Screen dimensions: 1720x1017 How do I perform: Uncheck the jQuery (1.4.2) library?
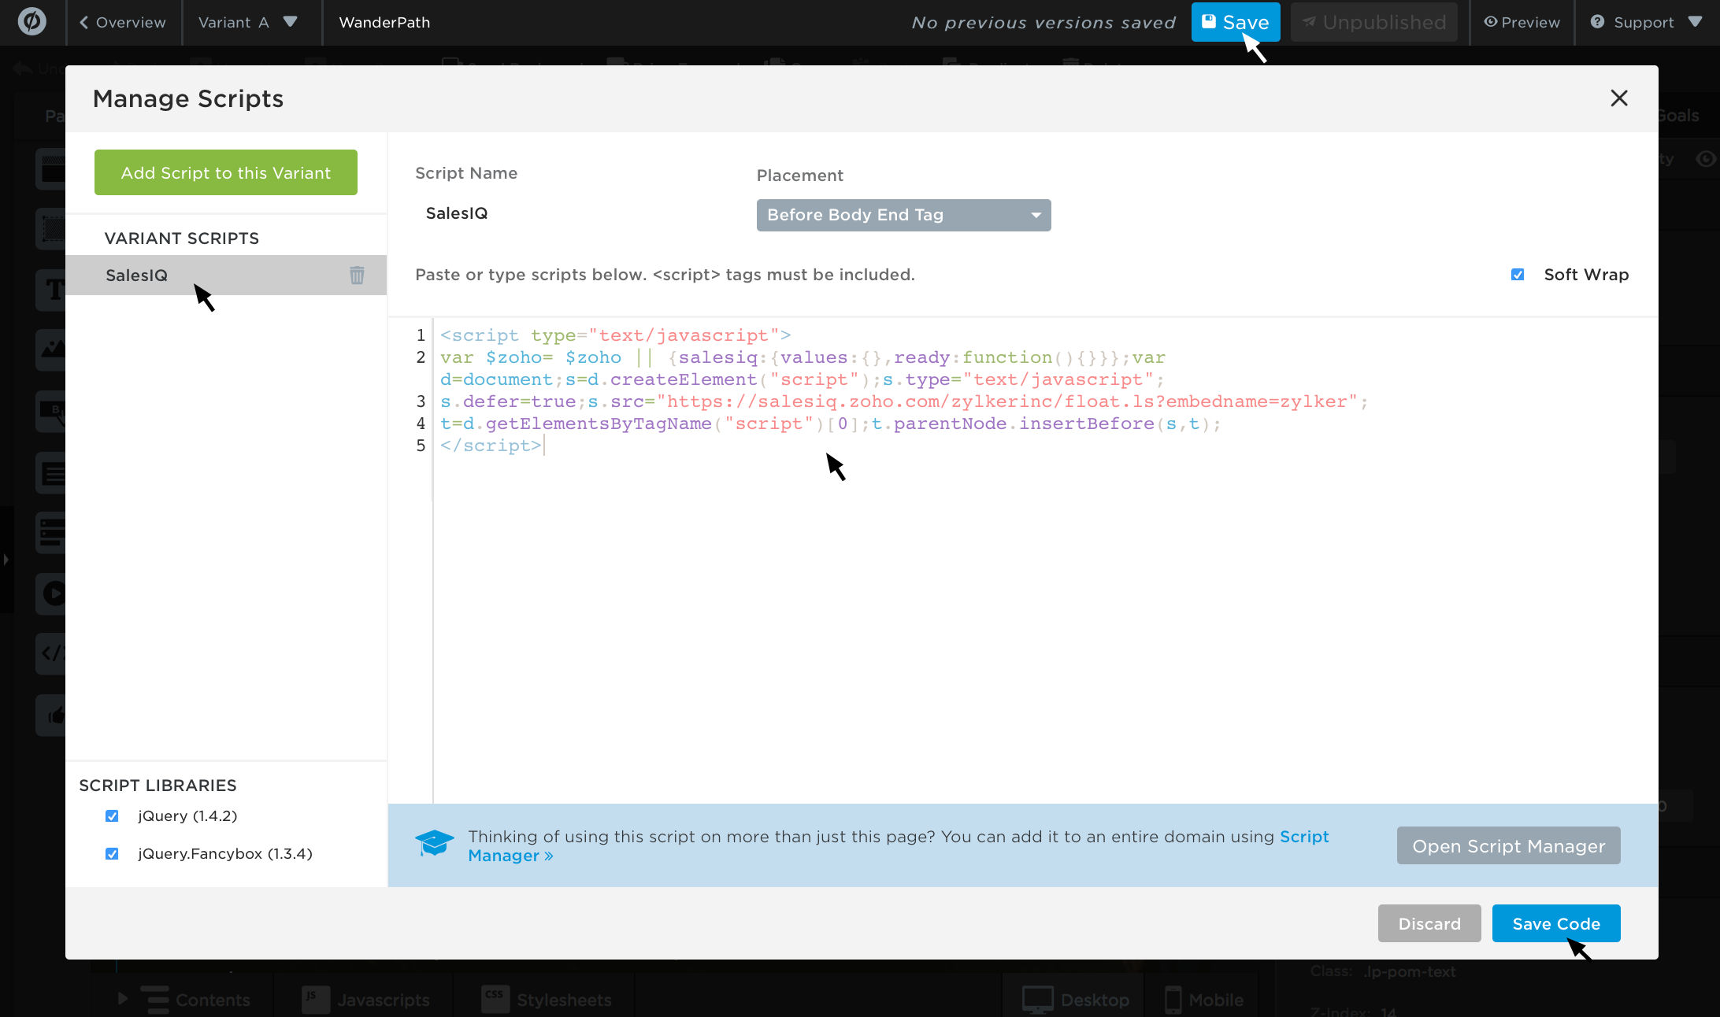[x=112, y=816]
